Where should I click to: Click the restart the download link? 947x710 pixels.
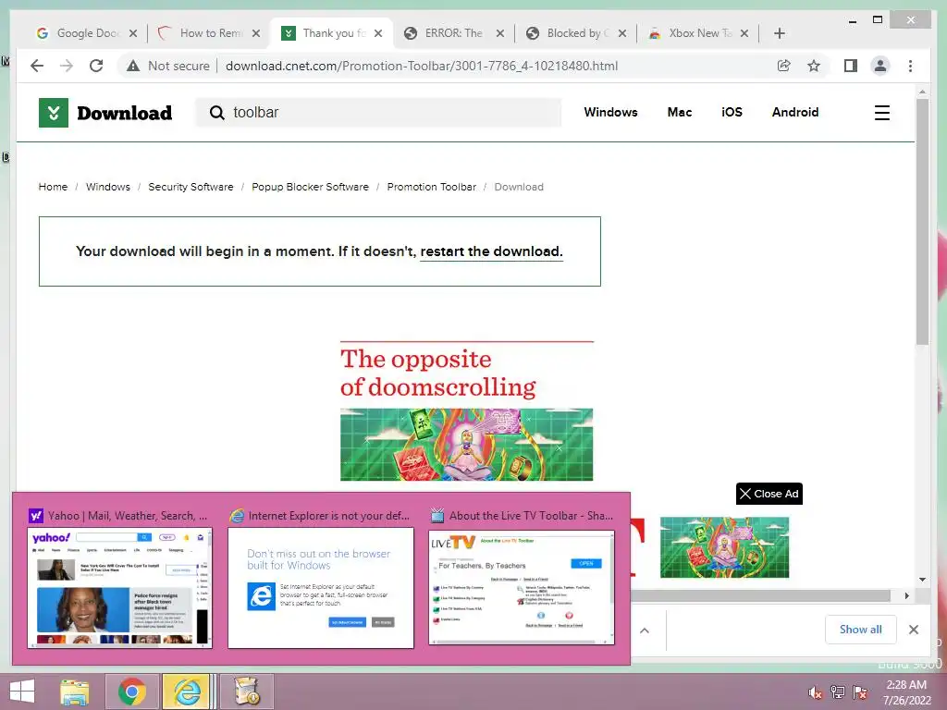(491, 251)
